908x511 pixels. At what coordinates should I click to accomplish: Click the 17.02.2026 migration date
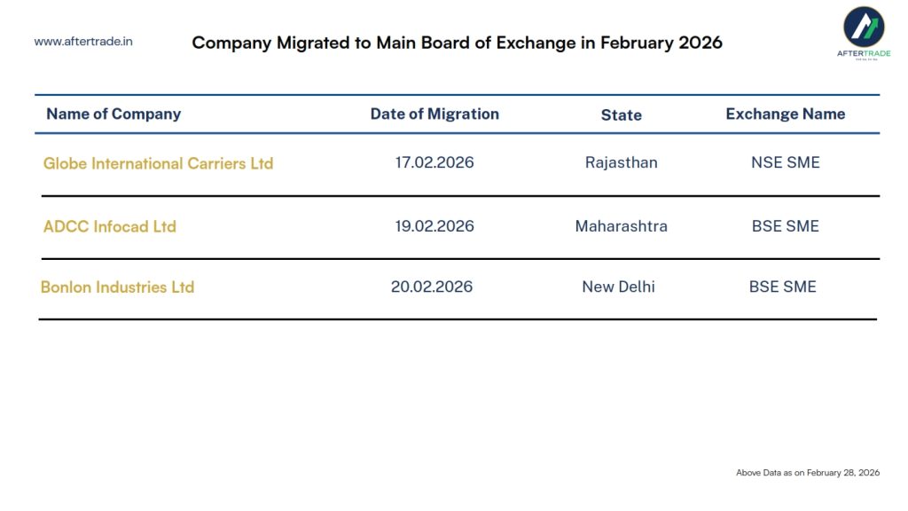pos(434,162)
